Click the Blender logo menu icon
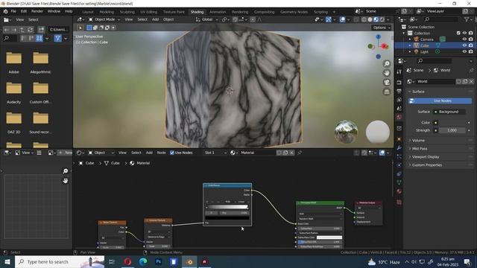 click(5, 12)
